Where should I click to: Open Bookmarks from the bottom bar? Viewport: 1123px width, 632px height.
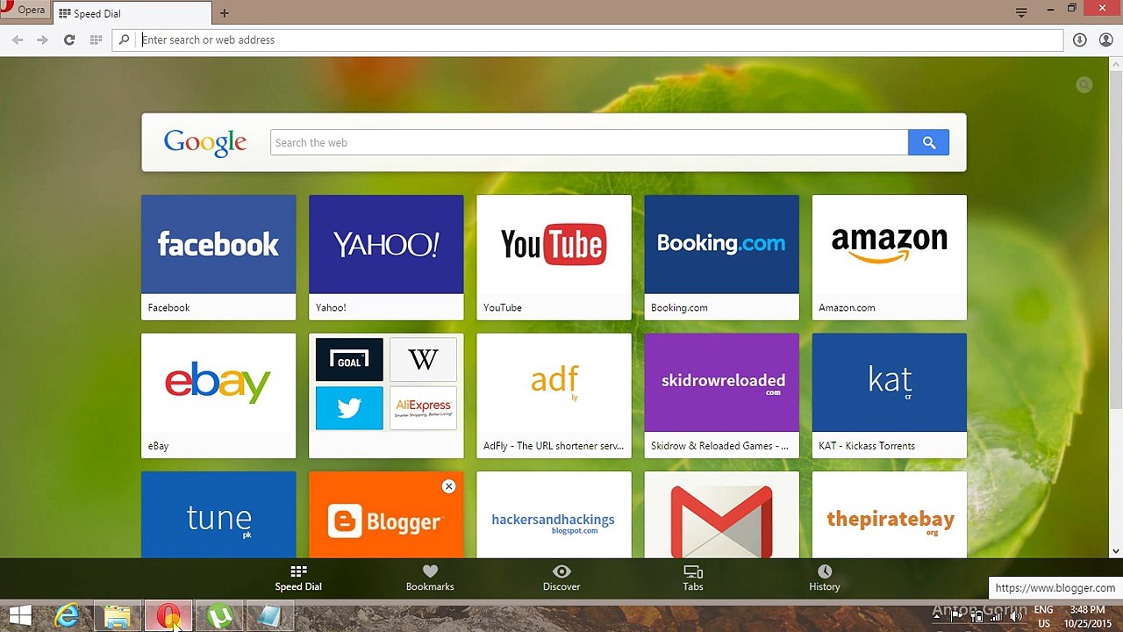click(430, 578)
